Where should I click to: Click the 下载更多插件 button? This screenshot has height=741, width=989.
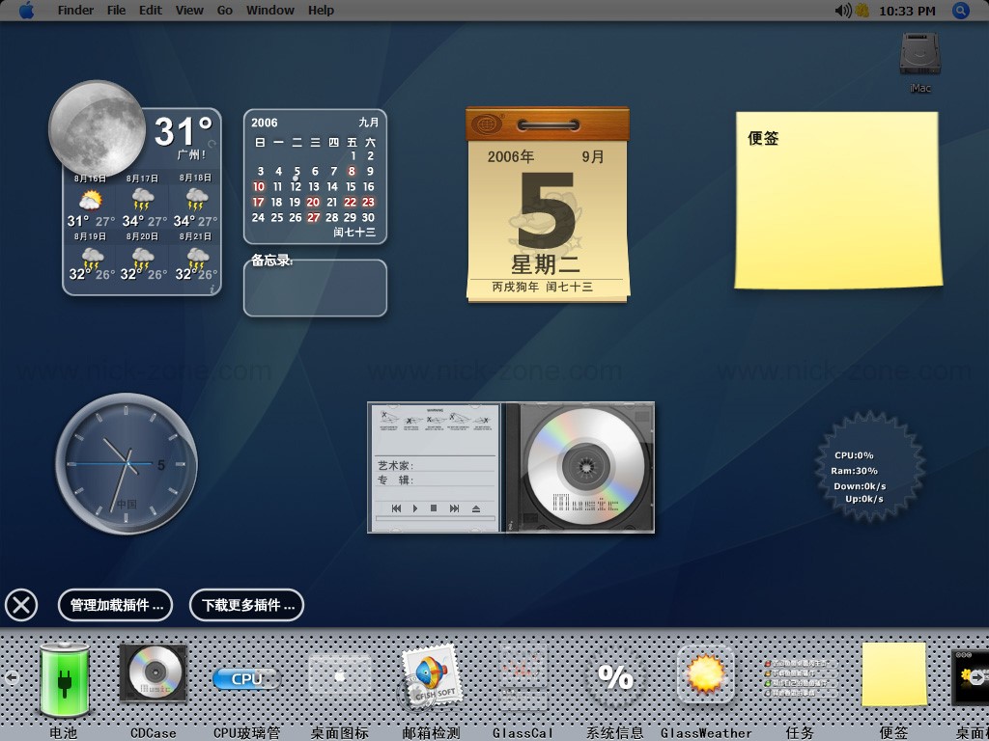click(247, 605)
